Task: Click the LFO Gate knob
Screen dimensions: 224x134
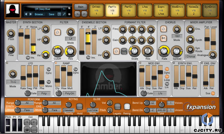Action: [28, 93]
